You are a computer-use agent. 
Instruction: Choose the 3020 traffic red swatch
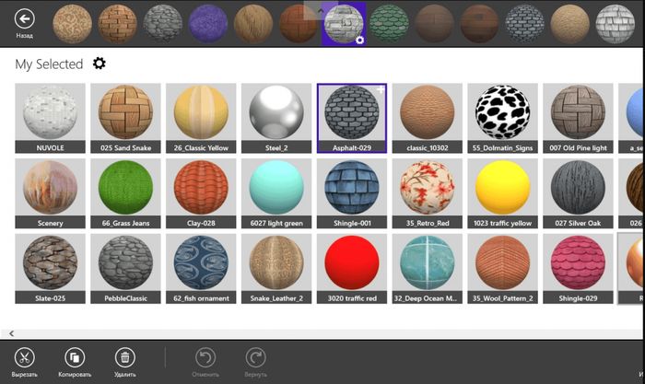(x=352, y=269)
